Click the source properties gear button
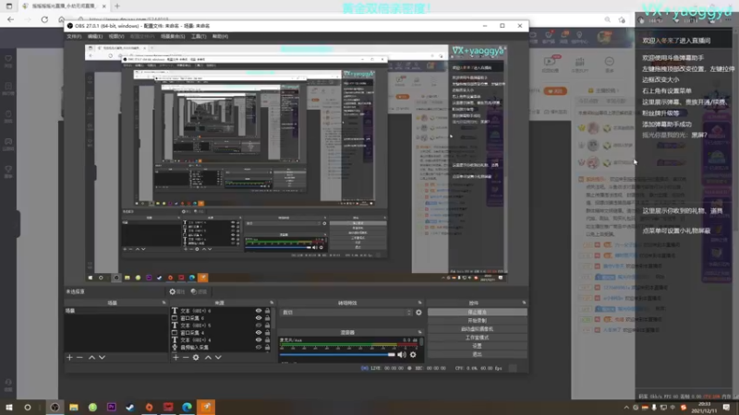This screenshot has width=739, height=415. click(176, 291)
